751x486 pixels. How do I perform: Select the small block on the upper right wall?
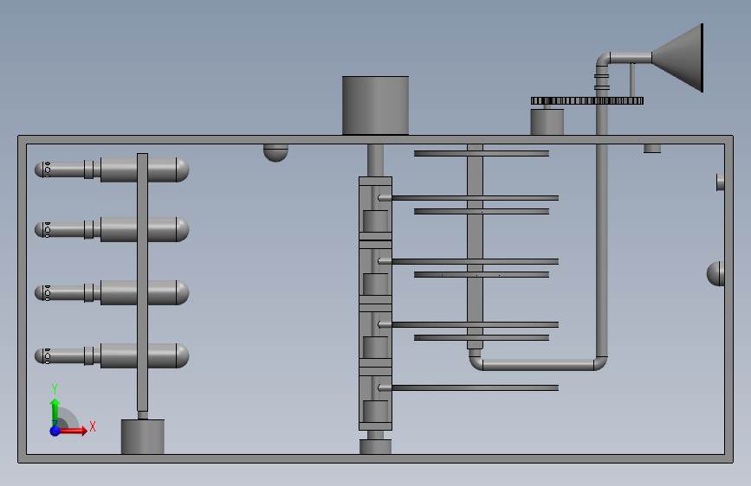721,182
